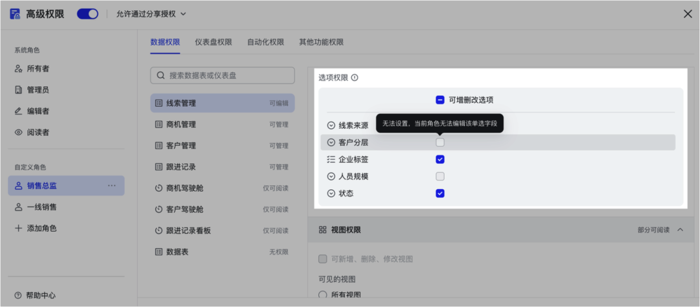This screenshot has height=307, width=700.
Task: Select the 线索管理 table
Action: click(x=222, y=103)
